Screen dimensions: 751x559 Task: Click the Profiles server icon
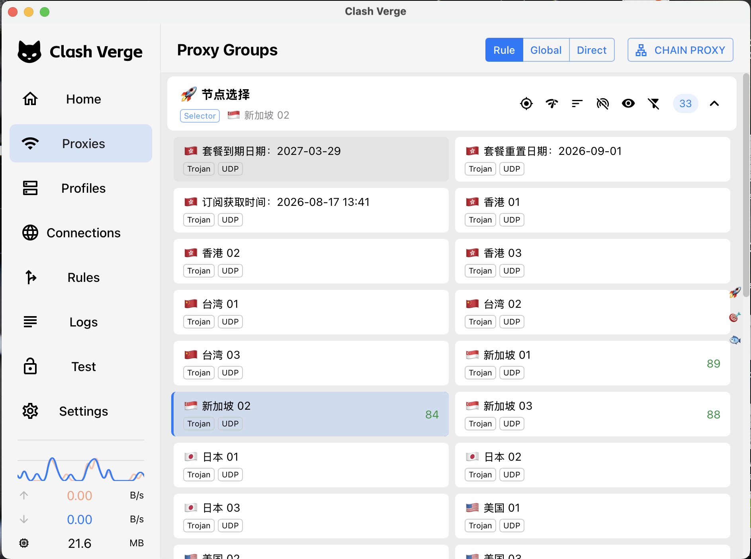pos(30,188)
